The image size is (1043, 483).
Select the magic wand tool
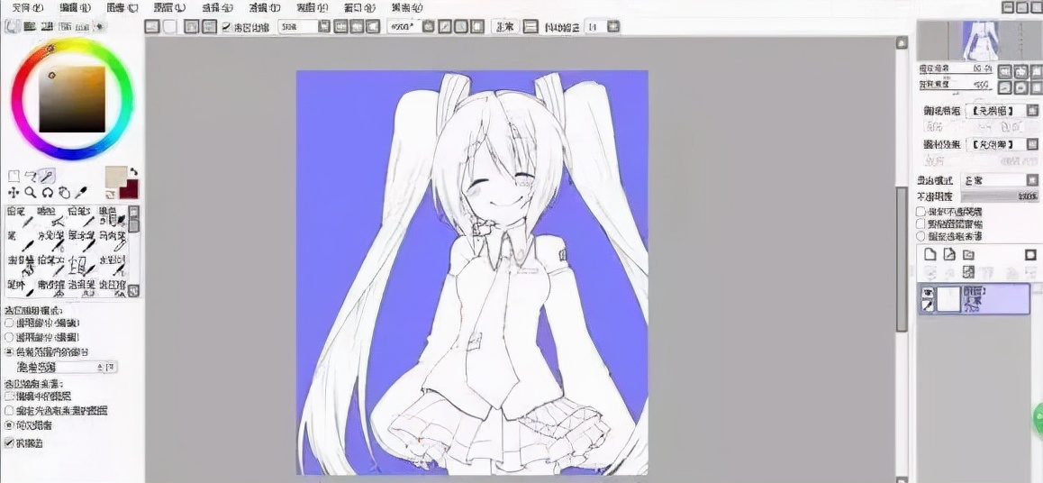click(47, 177)
